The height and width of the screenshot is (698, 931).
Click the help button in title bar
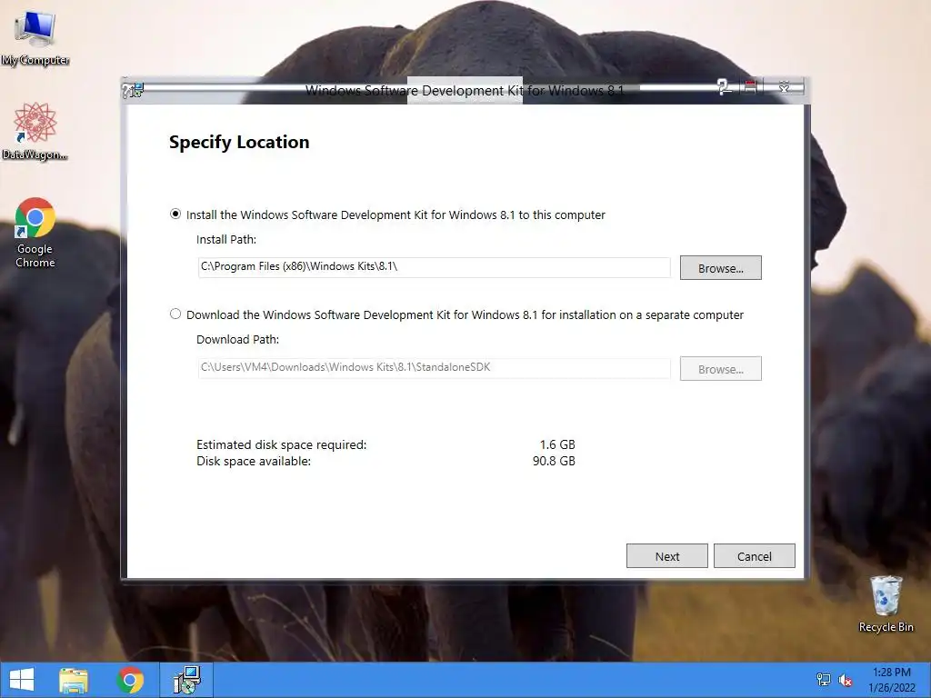[724, 88]
